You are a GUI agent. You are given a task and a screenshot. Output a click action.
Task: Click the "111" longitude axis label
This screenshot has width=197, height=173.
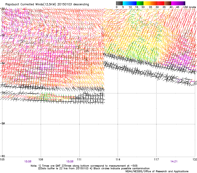pyautogui.click(x=79, y=159)
